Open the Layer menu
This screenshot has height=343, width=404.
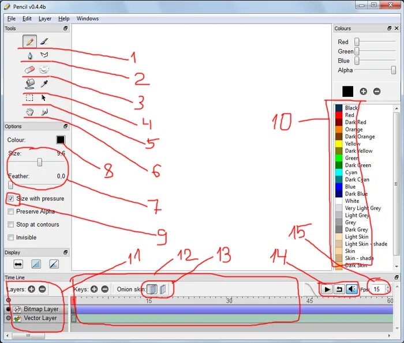[x=45, y=18]
